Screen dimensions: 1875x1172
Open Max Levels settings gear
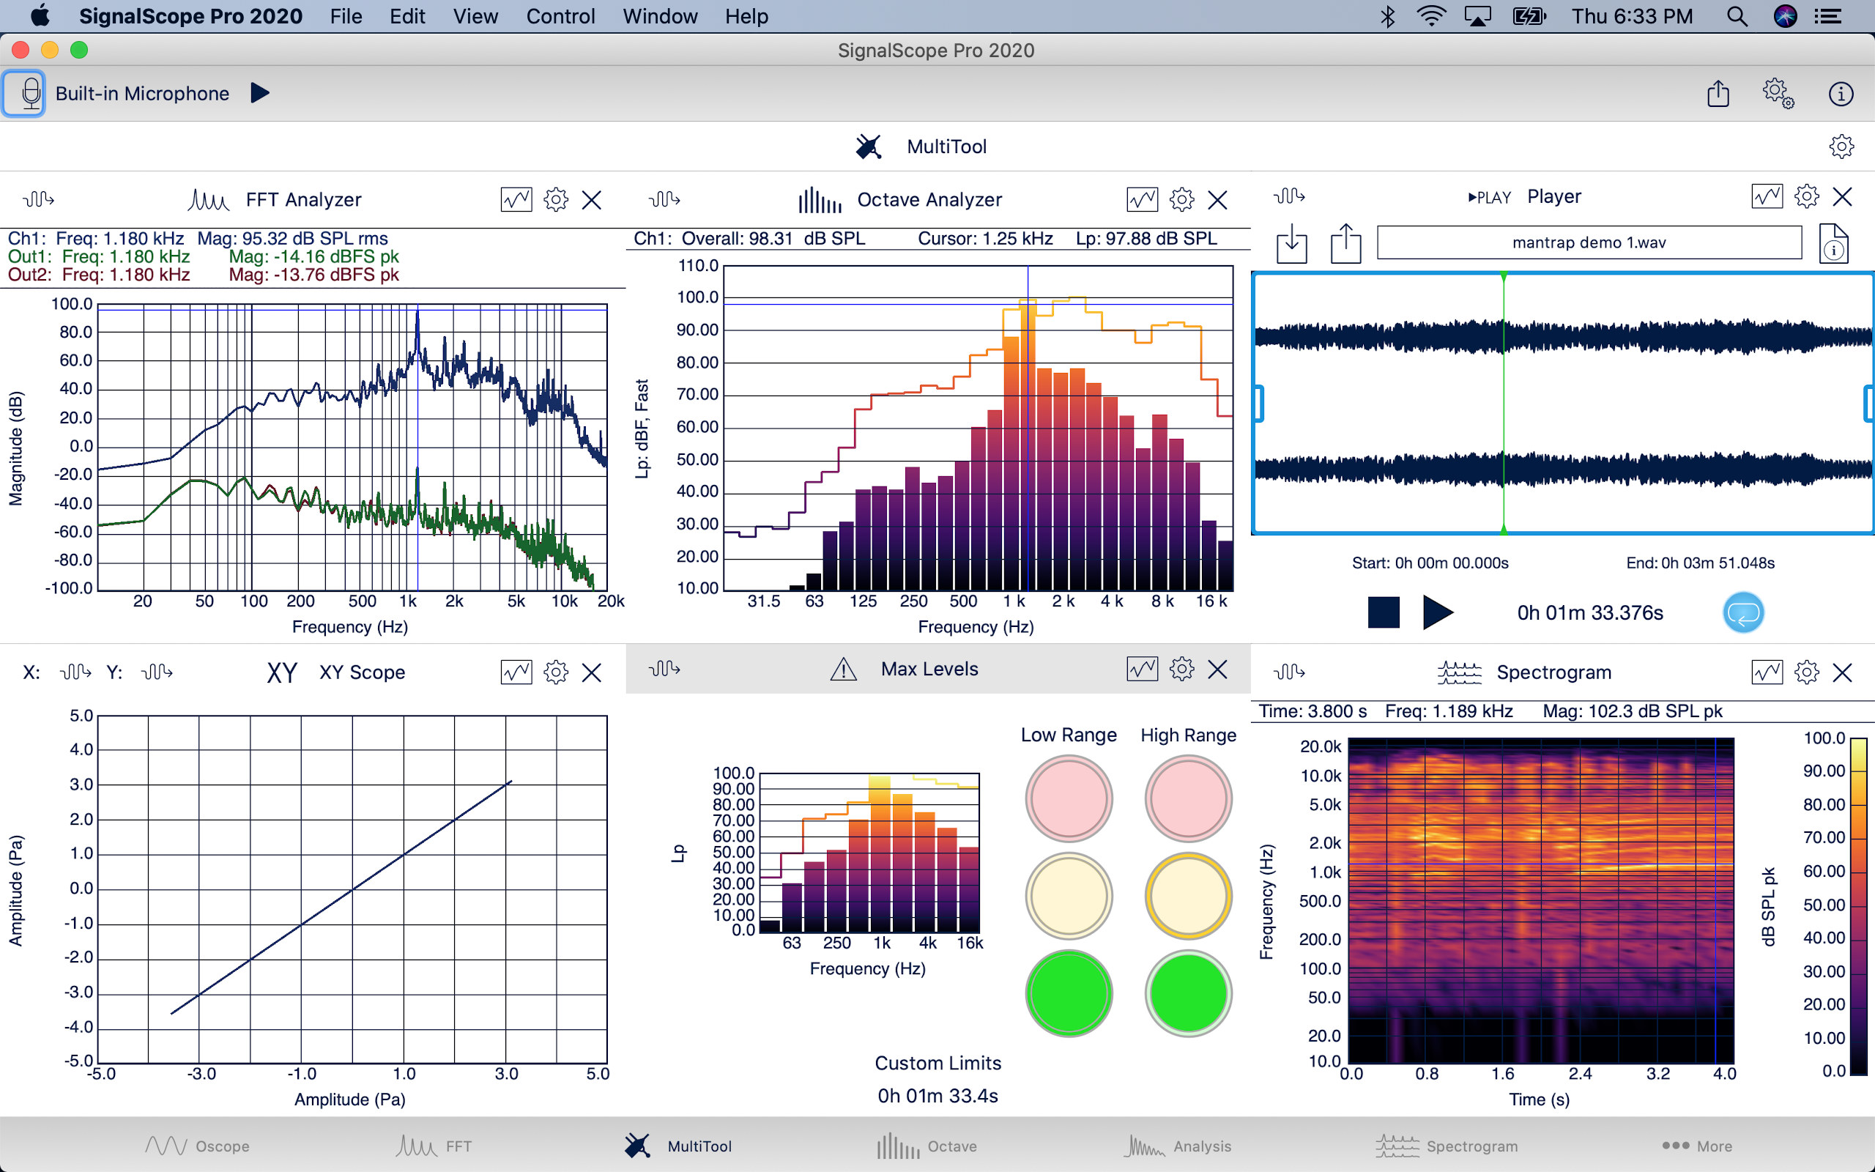(1181, 668)
